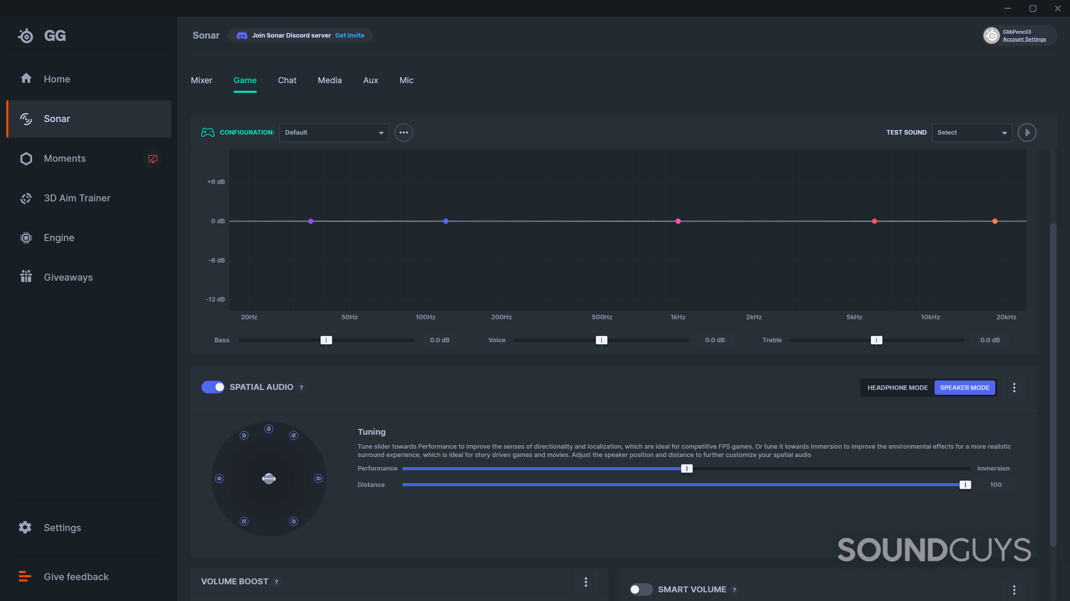
Task: Click the account avatar icon
Action: pyautogui.click(x=991, y=36)
